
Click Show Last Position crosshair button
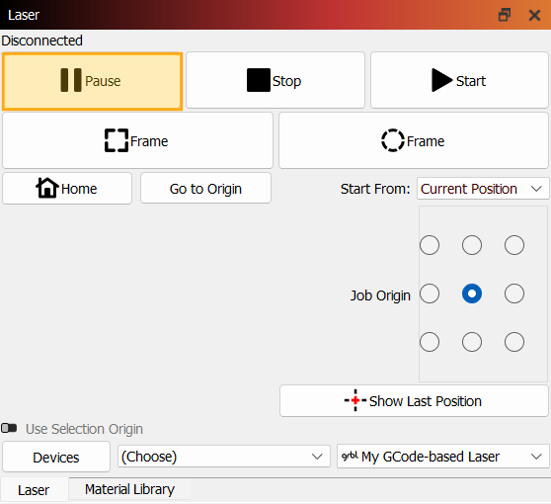[x=414, y=400]
